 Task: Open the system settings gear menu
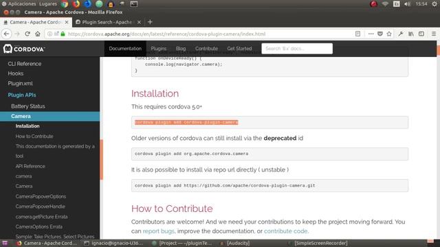(x=434, y=4)
